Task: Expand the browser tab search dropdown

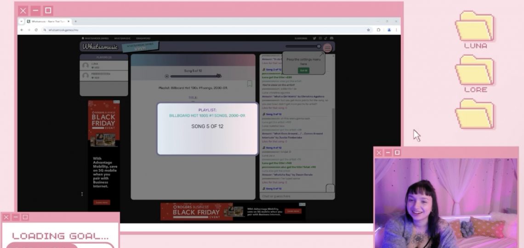Action: (22, 22)
